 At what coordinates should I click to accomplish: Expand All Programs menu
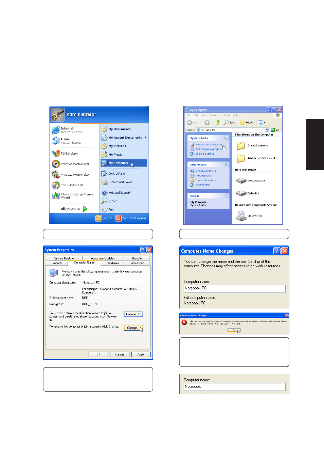tap(74, 209)
